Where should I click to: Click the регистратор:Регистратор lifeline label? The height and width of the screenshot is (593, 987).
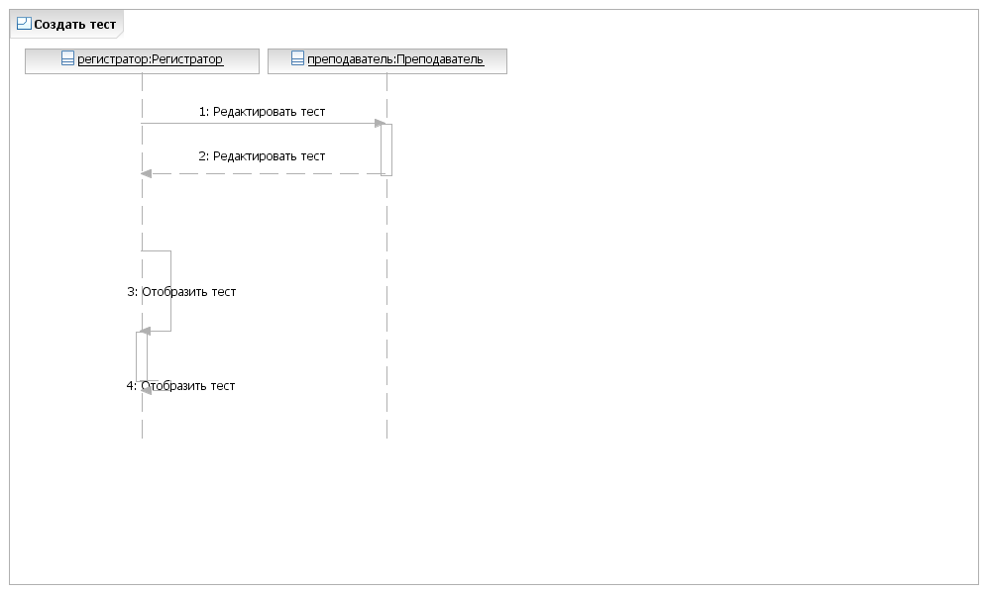pyautogui.click(x=150, y=59)
